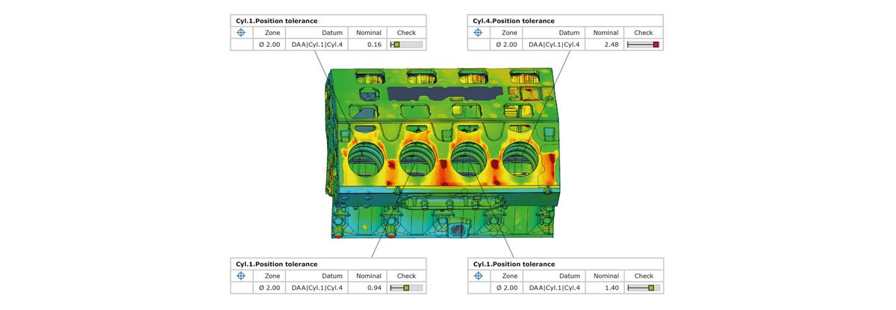The height and width of the screenshot is (310, 896).
Task: Select the Cyl.1 title above nominal 0.16
Action: pyautogui.click(x=276, y=21)
